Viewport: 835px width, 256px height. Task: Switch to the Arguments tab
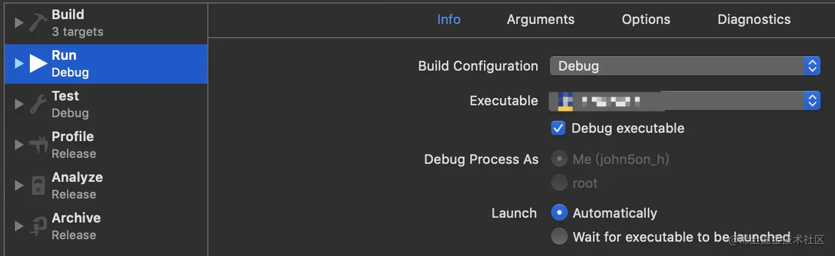coord(540,20)
